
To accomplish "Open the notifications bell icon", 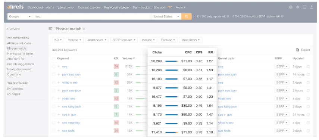I will [298, 7].
